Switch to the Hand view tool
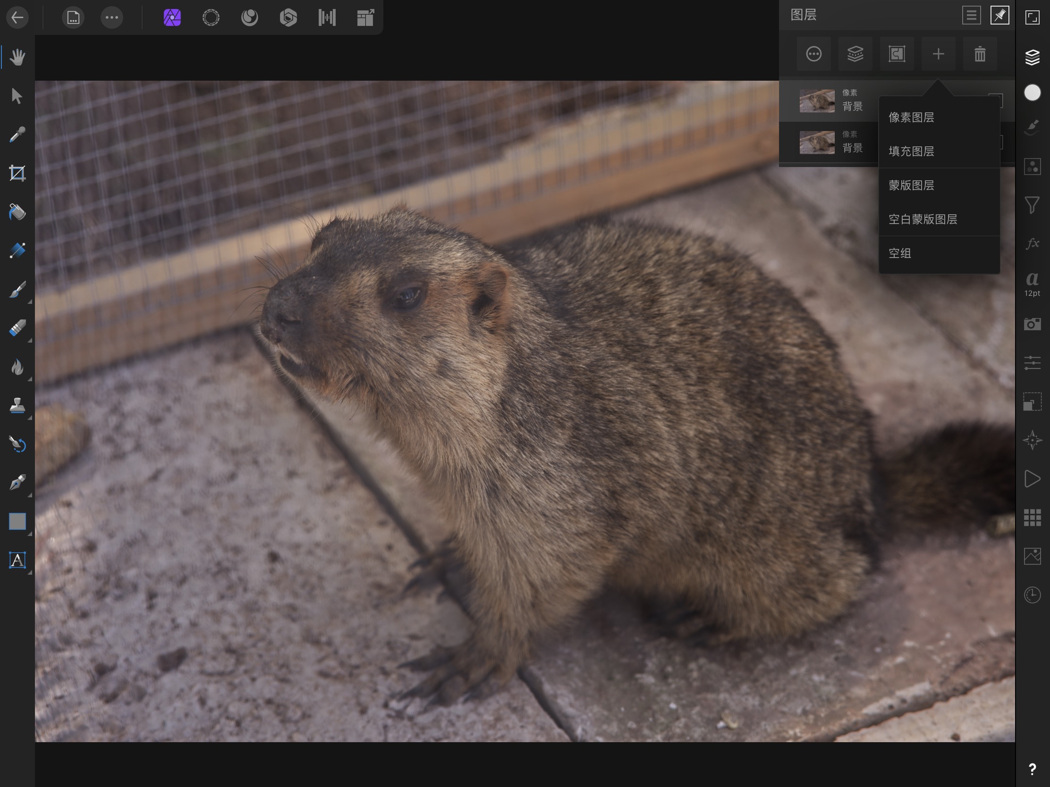The image size is (1050, 787). [x=17, y=57]
